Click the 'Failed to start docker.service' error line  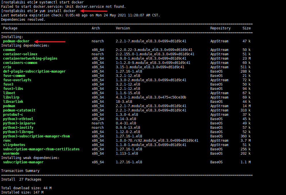64,7
